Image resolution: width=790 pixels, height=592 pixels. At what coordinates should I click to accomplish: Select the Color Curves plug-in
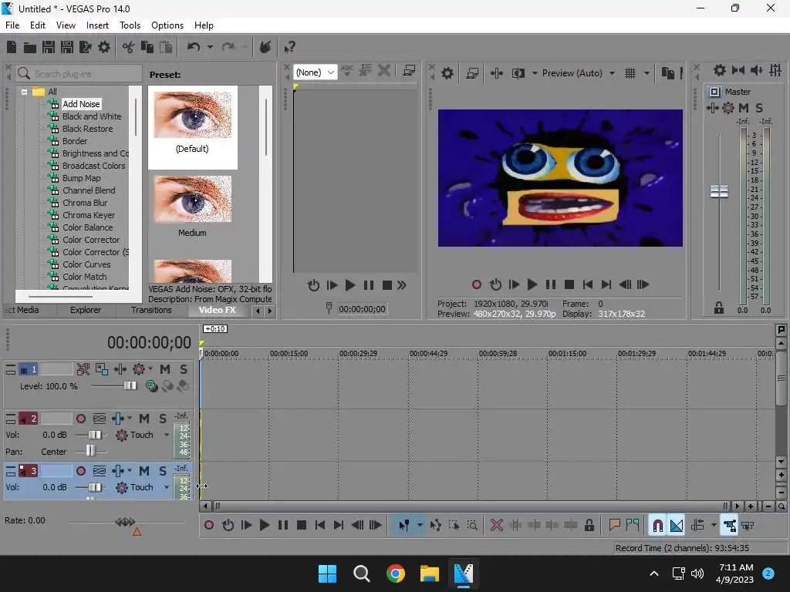pos(86,264)
